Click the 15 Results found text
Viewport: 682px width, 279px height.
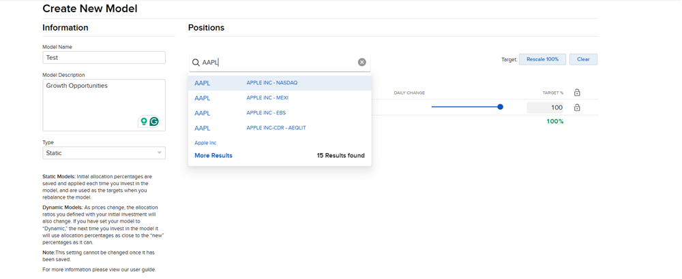[340, 155]
